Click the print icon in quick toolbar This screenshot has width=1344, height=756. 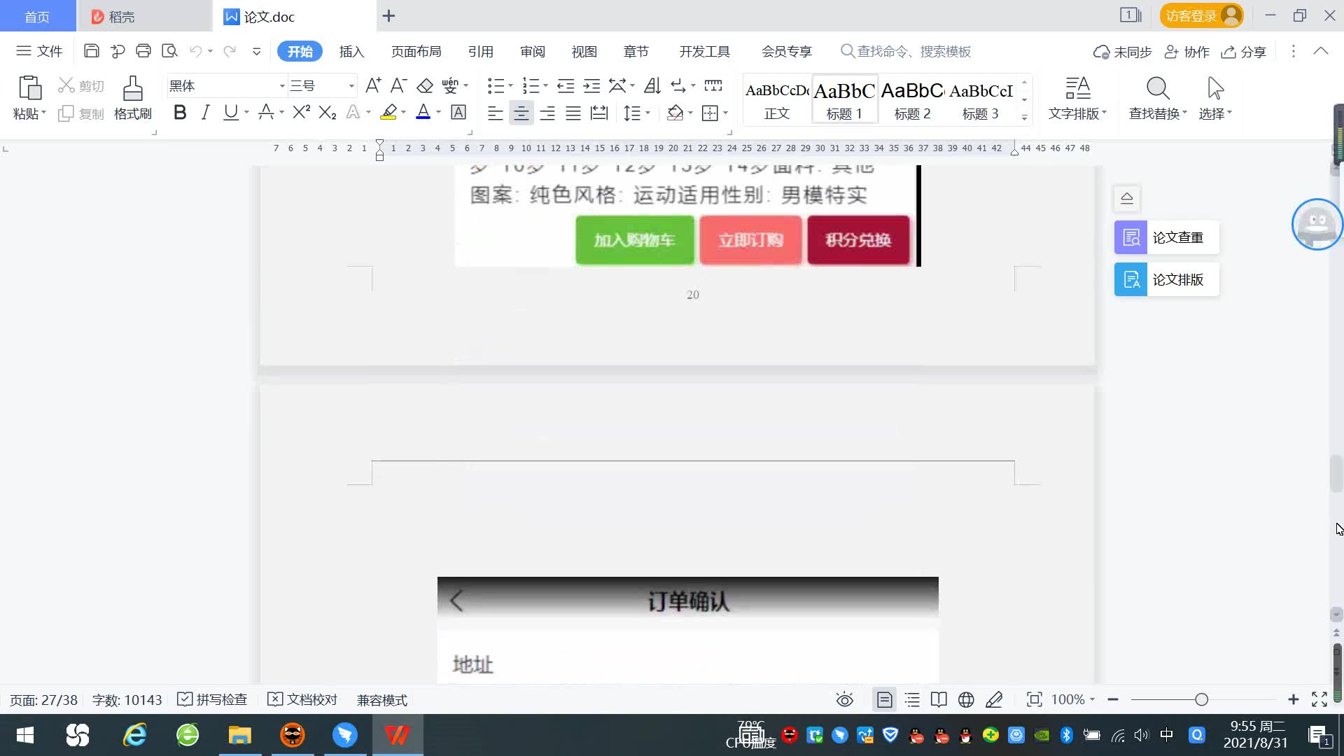click(x=143, y=51)
